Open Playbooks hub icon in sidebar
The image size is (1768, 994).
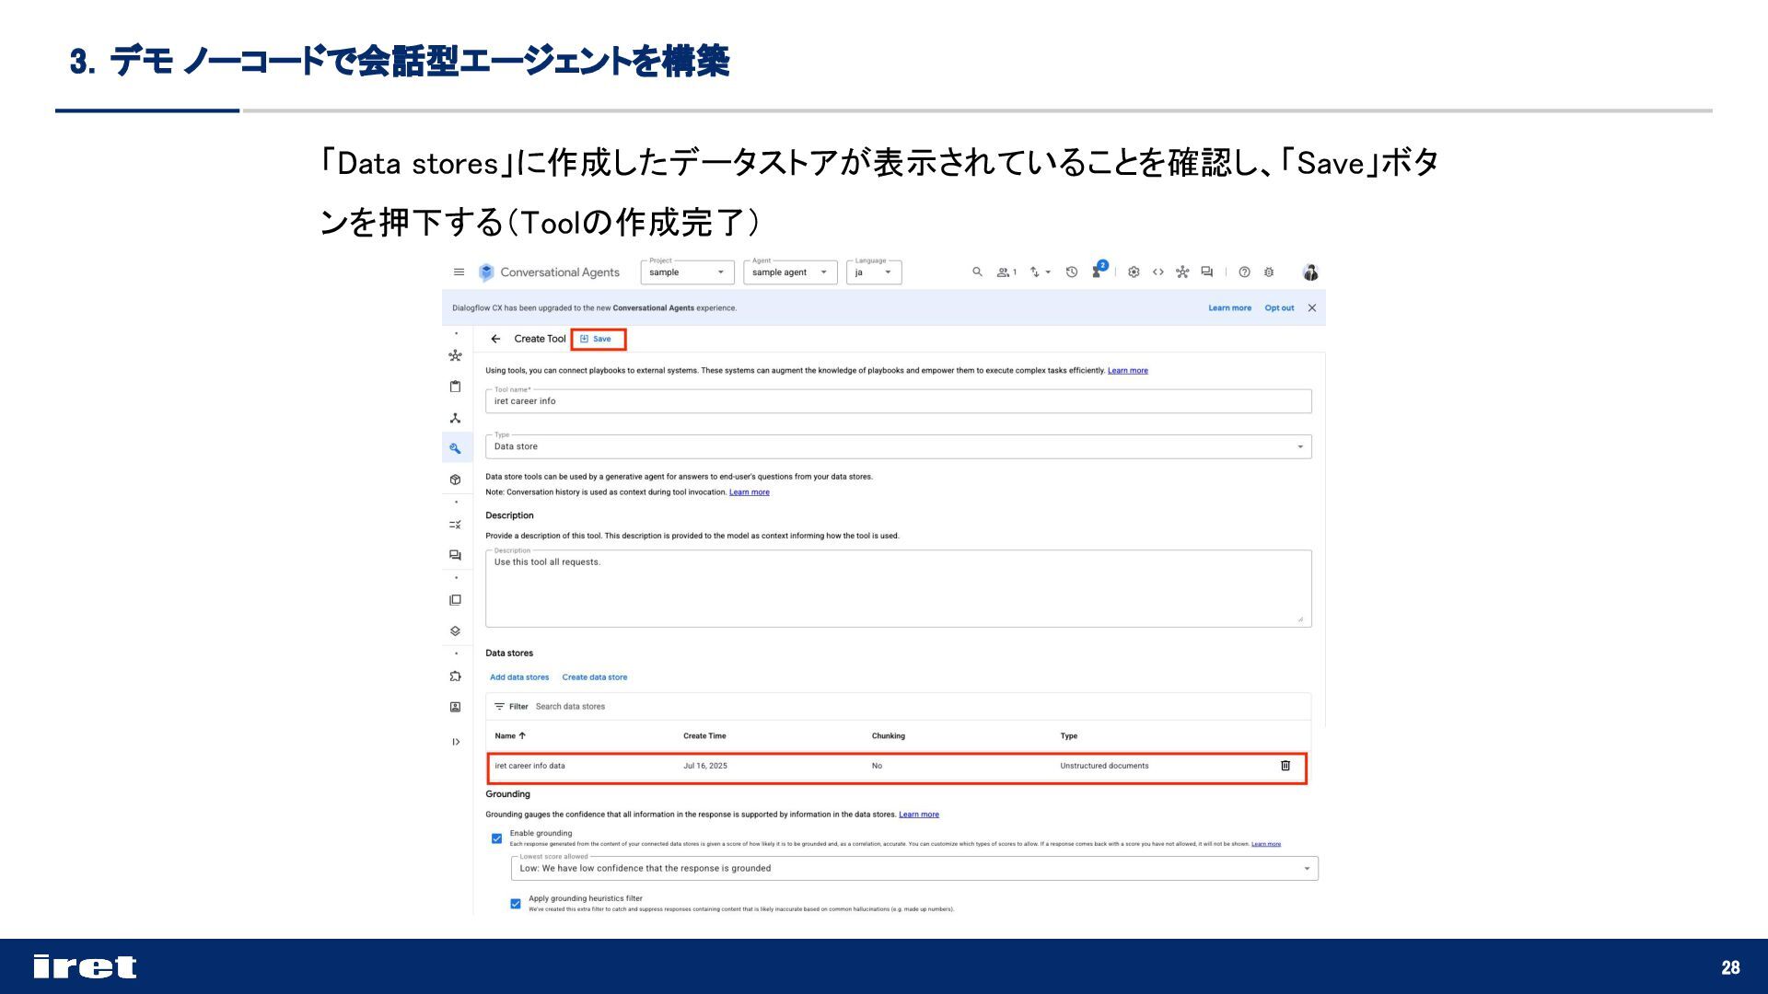(455, 355)
